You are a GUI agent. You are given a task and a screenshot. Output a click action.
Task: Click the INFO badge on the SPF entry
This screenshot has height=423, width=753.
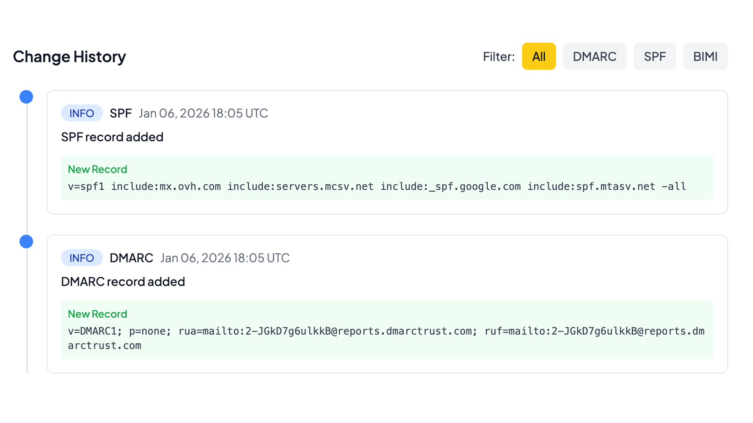tap(82, 113)
